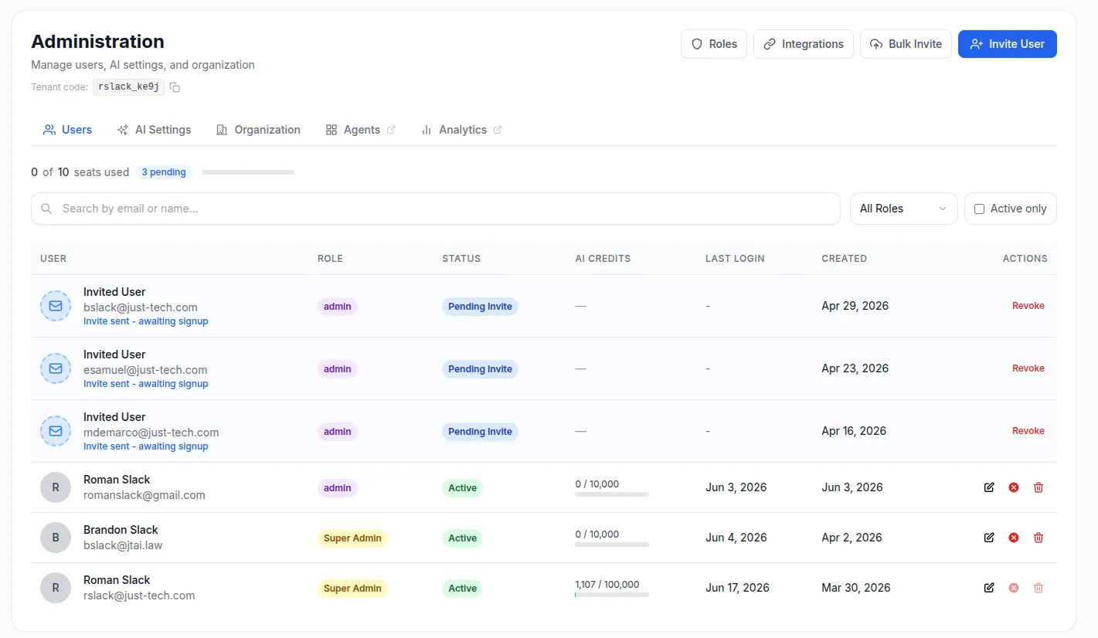Click the admin badge for mdemarco@just-tech.com
This screenshot has height=638, width=1098.
tap(338, 432)
